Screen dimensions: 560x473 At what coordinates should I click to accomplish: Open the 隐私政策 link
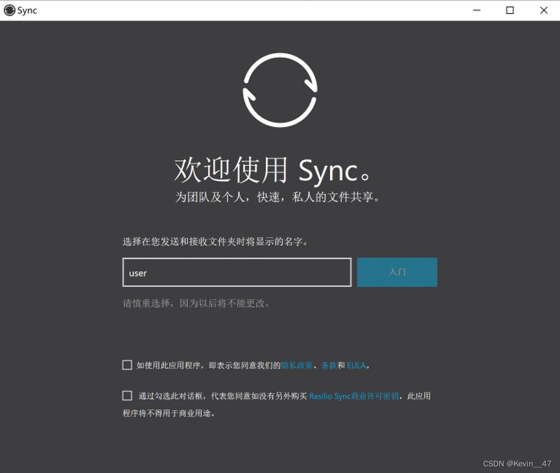(297, 365)
